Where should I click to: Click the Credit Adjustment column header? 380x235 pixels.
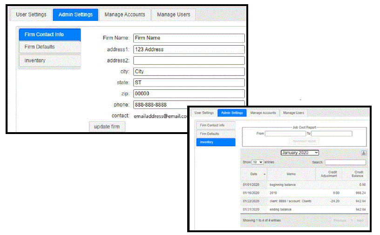[329, 174]
